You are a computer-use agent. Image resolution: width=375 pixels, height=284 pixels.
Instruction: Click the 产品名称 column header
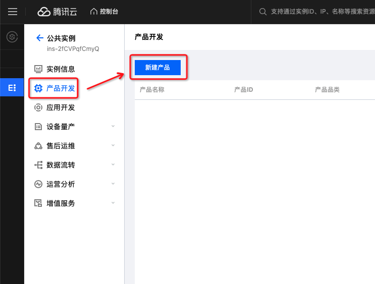coord(152,90)
